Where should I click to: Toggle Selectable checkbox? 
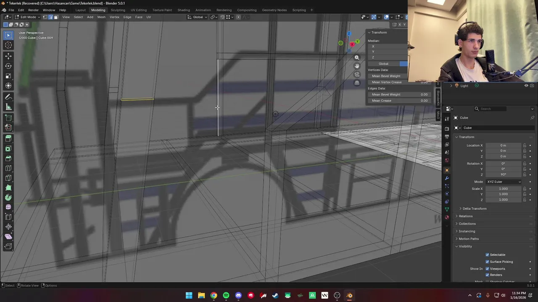click(488, 255)
